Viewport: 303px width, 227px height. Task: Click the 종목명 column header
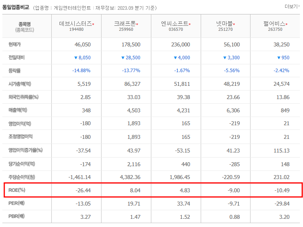tap(25, 24)
